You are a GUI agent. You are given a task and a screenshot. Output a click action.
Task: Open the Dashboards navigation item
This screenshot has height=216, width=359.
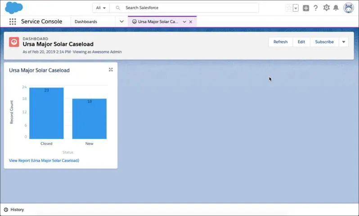click(86, 22)
